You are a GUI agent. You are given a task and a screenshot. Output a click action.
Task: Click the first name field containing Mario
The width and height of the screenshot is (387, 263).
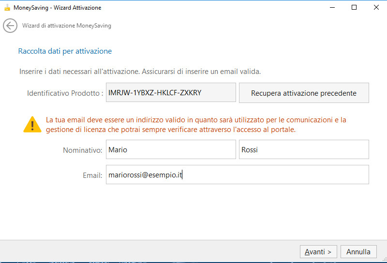point(171,149)
